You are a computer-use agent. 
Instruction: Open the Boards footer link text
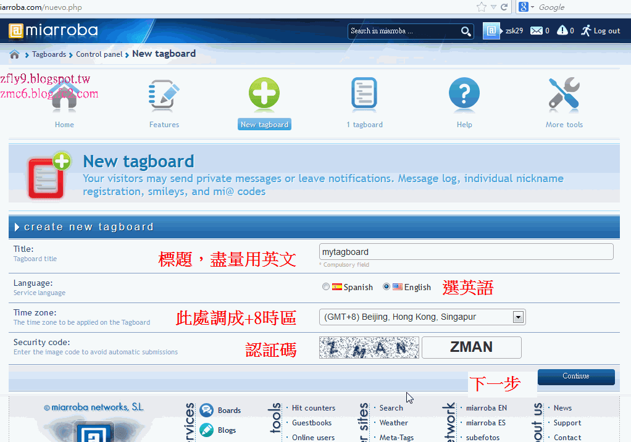pos(230,411)
